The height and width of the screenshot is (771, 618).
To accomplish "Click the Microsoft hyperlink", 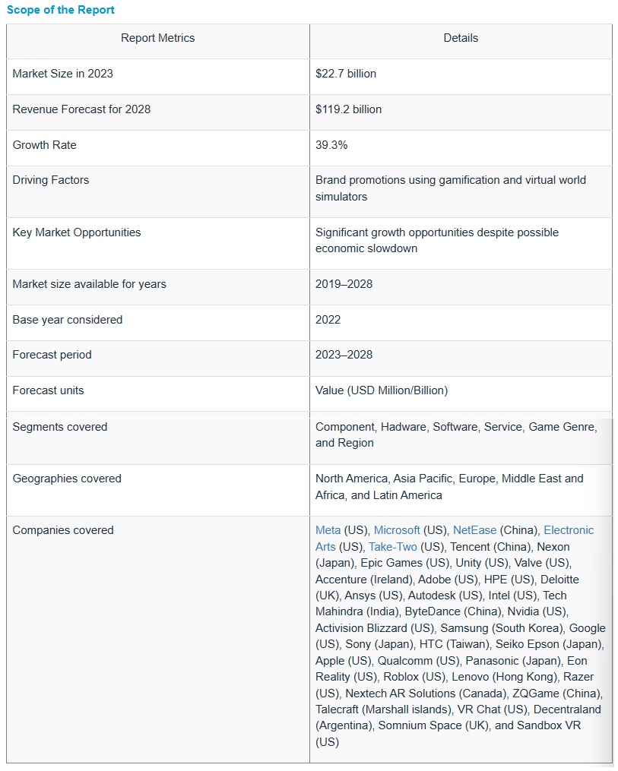I will point(397,530).
